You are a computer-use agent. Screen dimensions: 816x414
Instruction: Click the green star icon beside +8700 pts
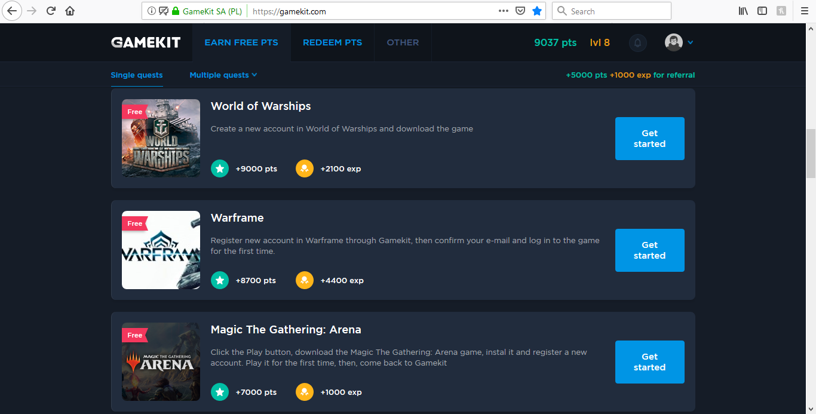[x=220, y=280]
